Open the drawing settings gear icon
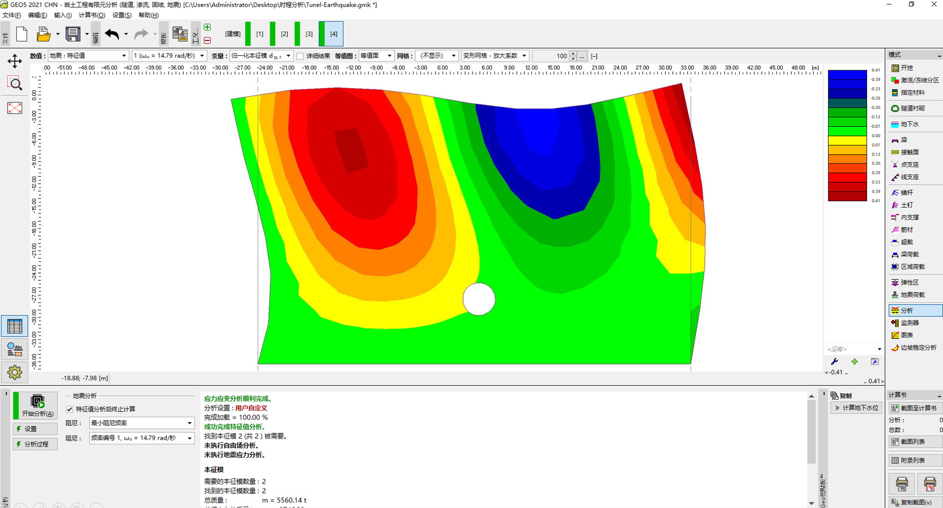The height and width of the screenshot is (508, 943). point(14,372)
